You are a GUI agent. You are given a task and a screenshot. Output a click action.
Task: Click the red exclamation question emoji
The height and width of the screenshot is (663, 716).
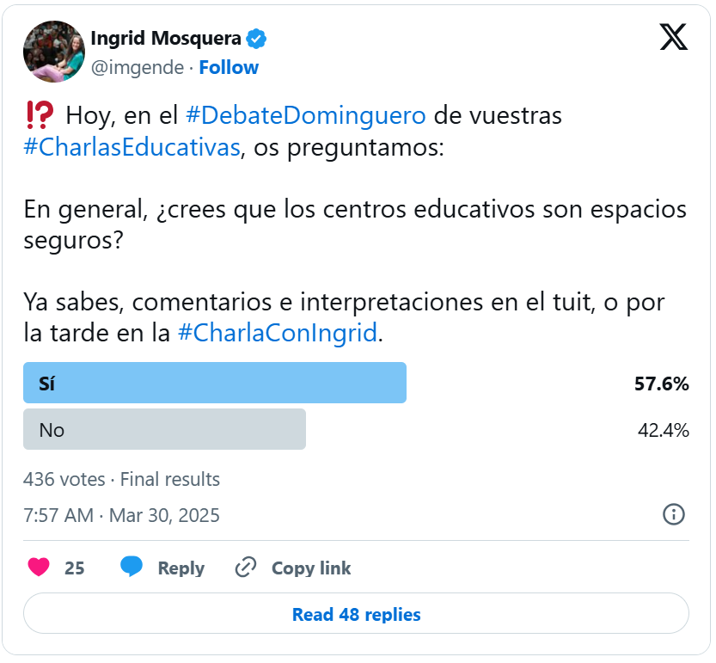(39, 114)
